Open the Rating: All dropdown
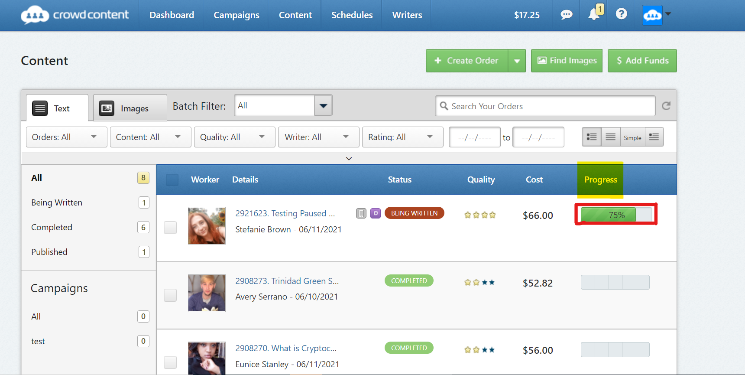 pos(402,137)
